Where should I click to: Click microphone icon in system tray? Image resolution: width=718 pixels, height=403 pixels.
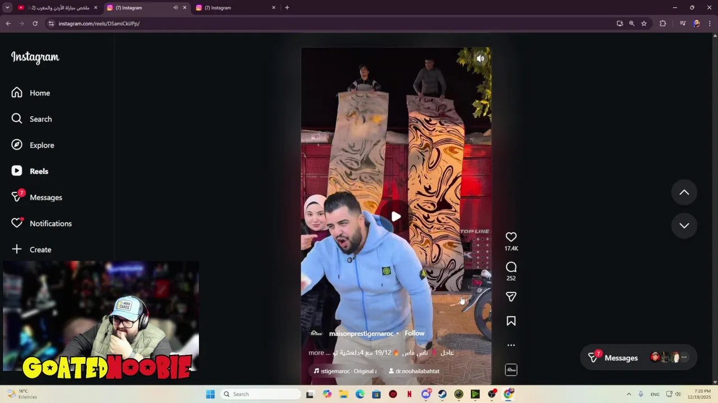641,394
